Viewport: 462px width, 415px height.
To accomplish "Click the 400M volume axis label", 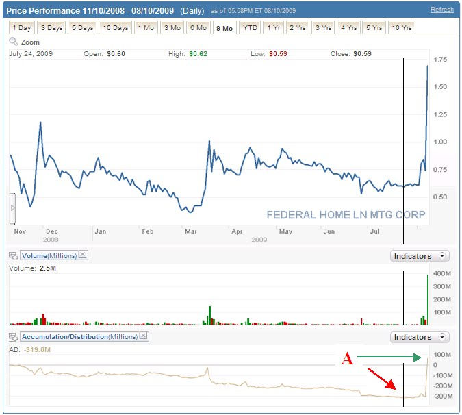I will 442,273.
